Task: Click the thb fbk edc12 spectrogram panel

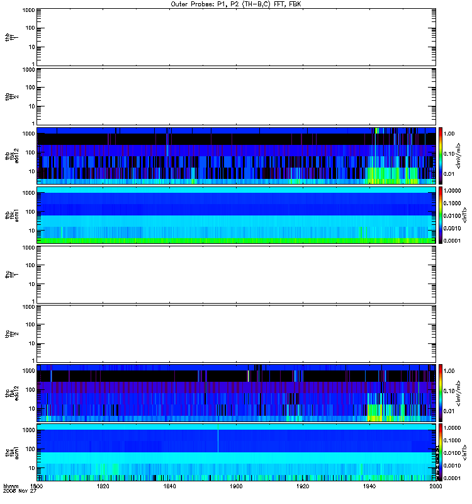Action: click(236, 156)
